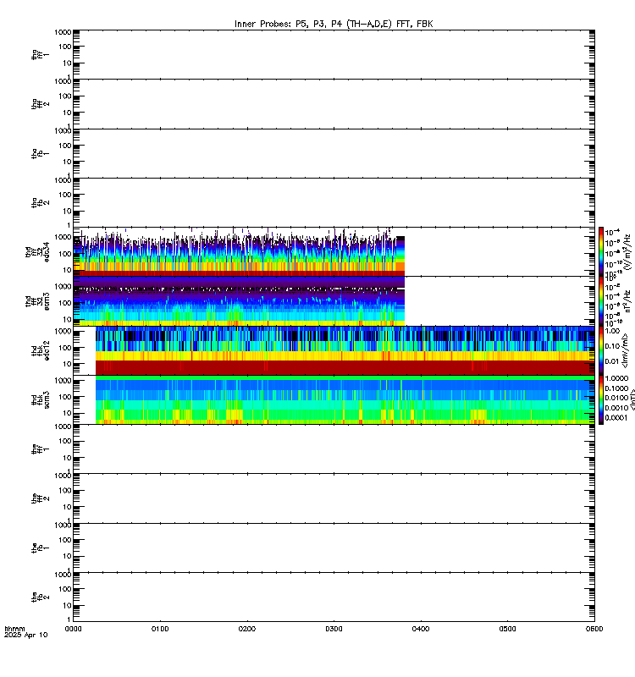Click the '100' tick of tha fff 1 panel

(x=64, y=47)
